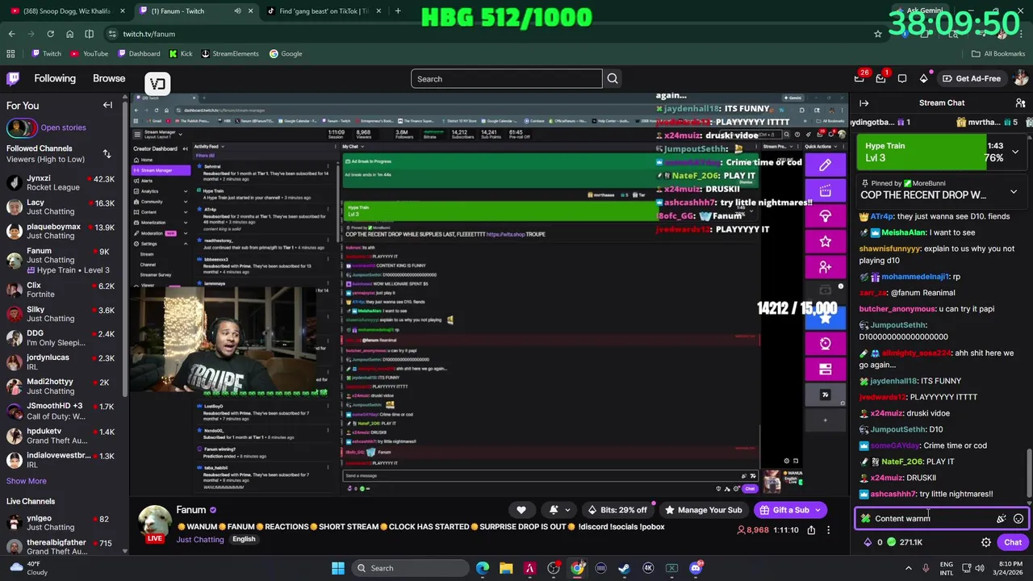Open chat settings gear icon
The height and width of the screenshot is (581, 1033).
[x=985, y=542]
